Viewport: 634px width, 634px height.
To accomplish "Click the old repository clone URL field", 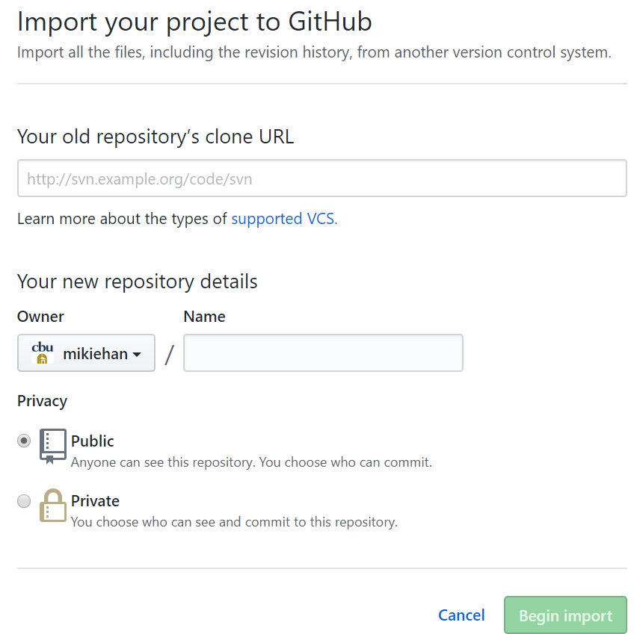I will click(321, 178).
